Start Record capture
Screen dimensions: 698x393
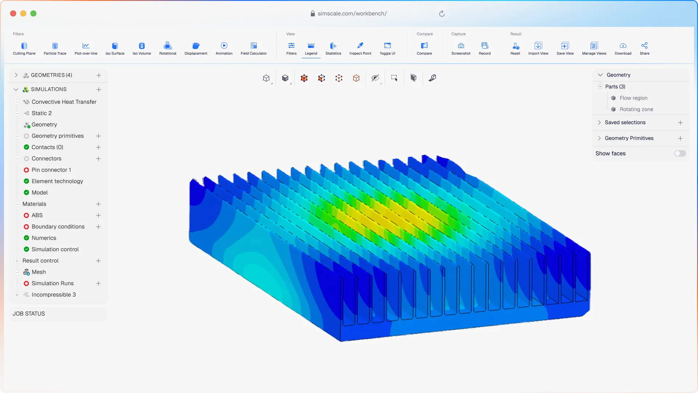tap(485, 48)
